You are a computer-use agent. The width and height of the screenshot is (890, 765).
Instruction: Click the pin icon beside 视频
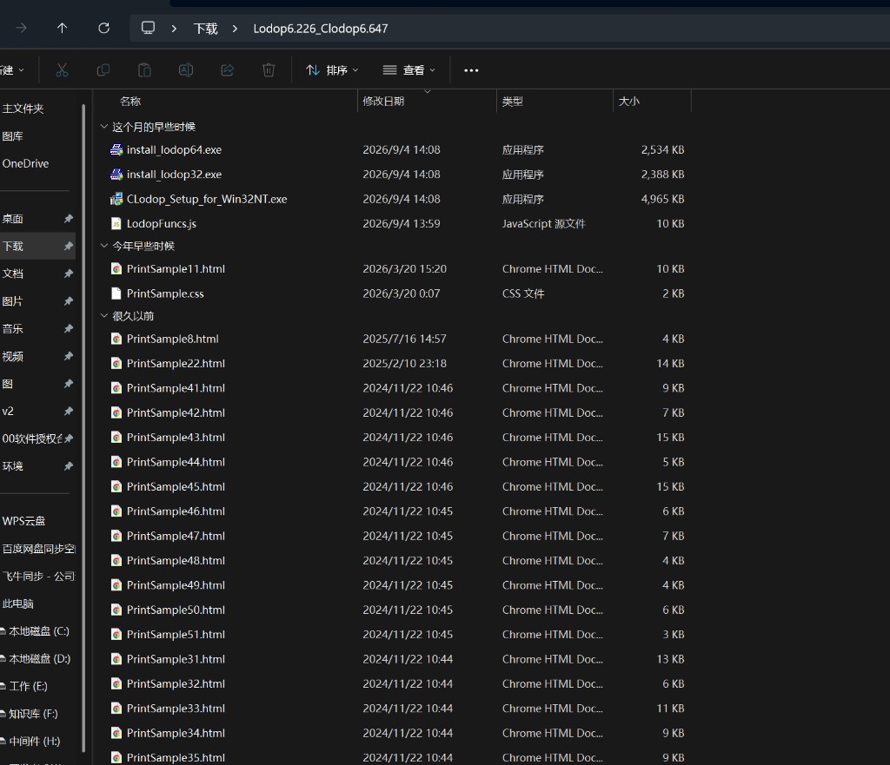[x=69, y=356]
